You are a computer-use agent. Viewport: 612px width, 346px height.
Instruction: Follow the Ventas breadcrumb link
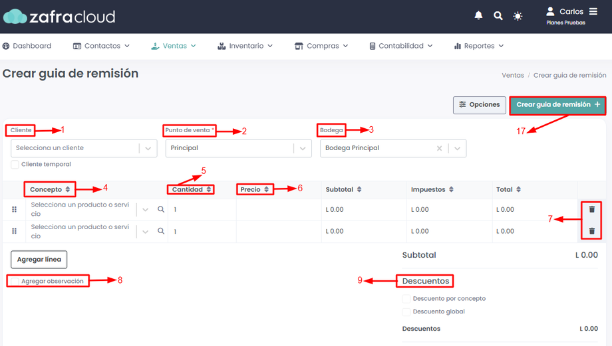(x=512, y=75)
